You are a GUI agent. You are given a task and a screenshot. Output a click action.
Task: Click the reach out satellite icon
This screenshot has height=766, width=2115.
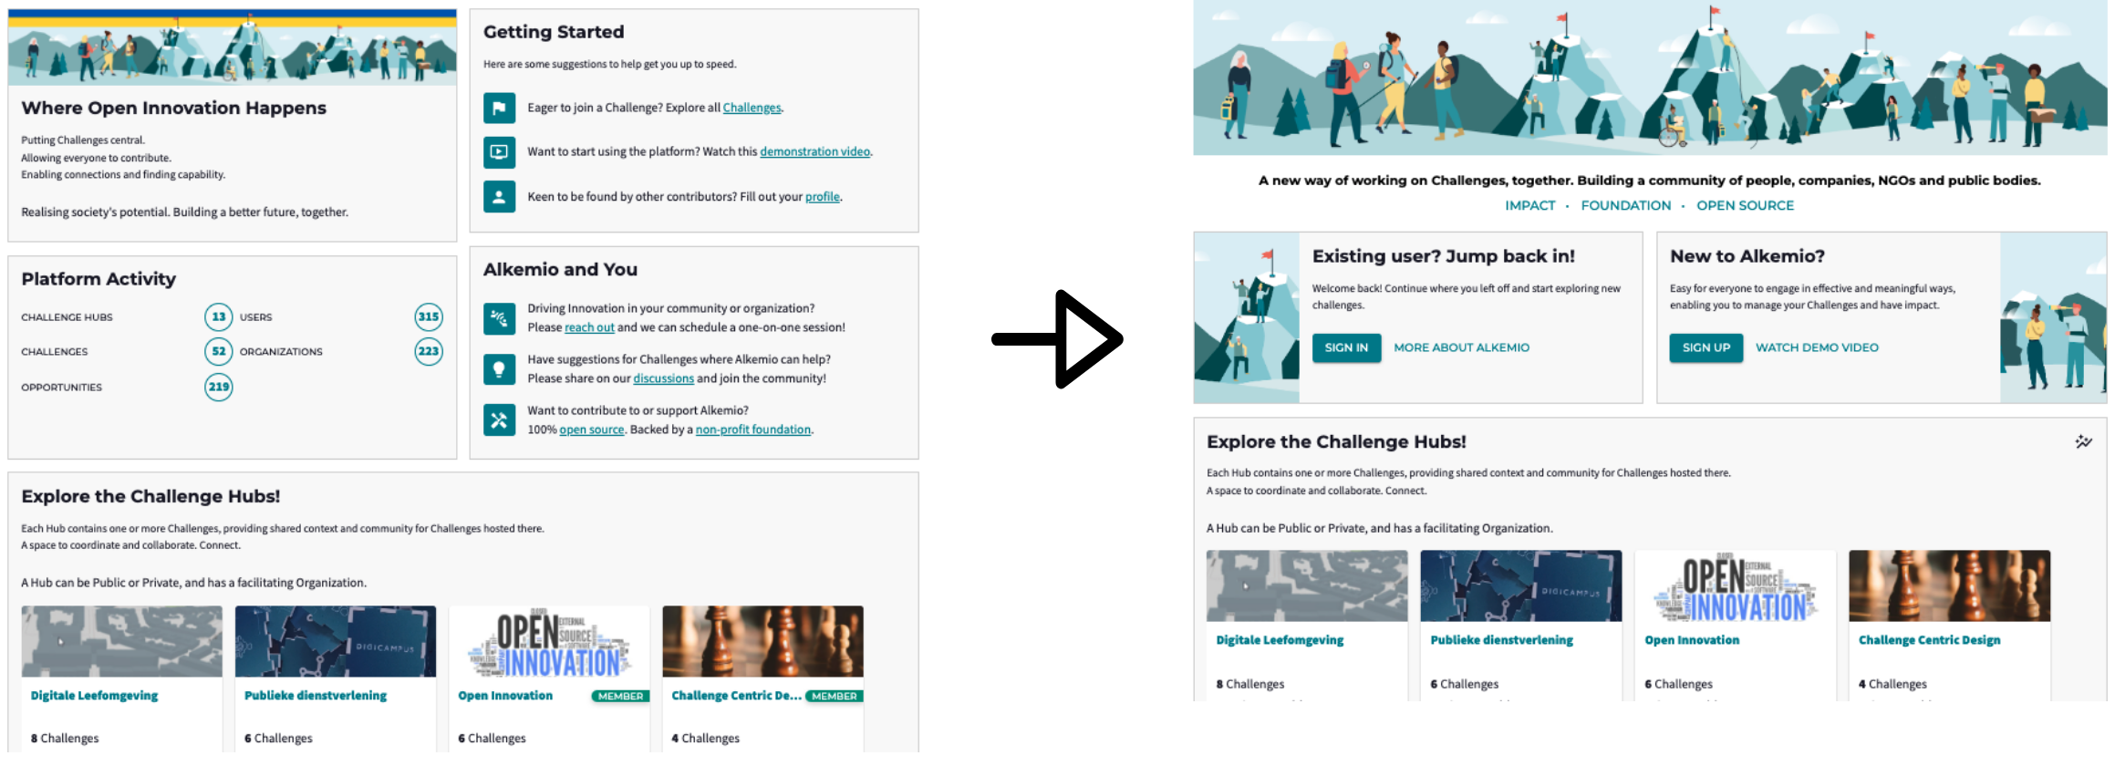tap(499, 318)
